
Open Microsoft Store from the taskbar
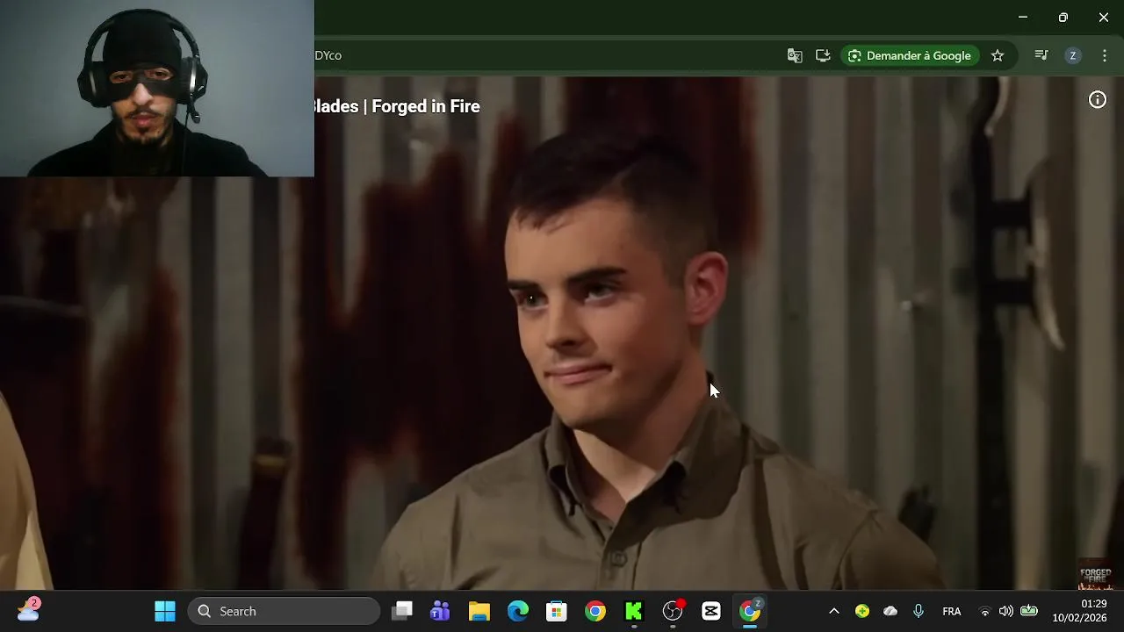(557, 611)
